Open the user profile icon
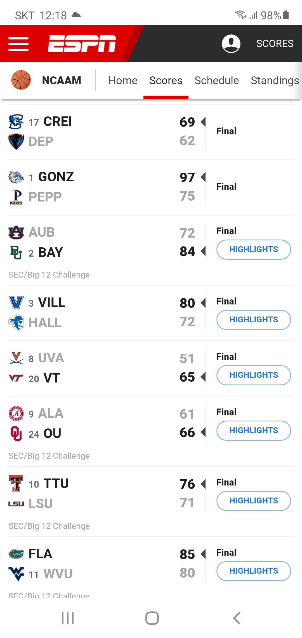Viewport: 302px width, 638px height. (x=231, y=44)
